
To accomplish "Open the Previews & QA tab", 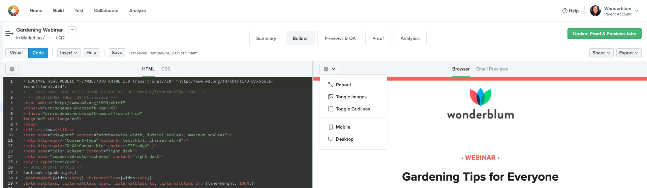I will 340,38.
